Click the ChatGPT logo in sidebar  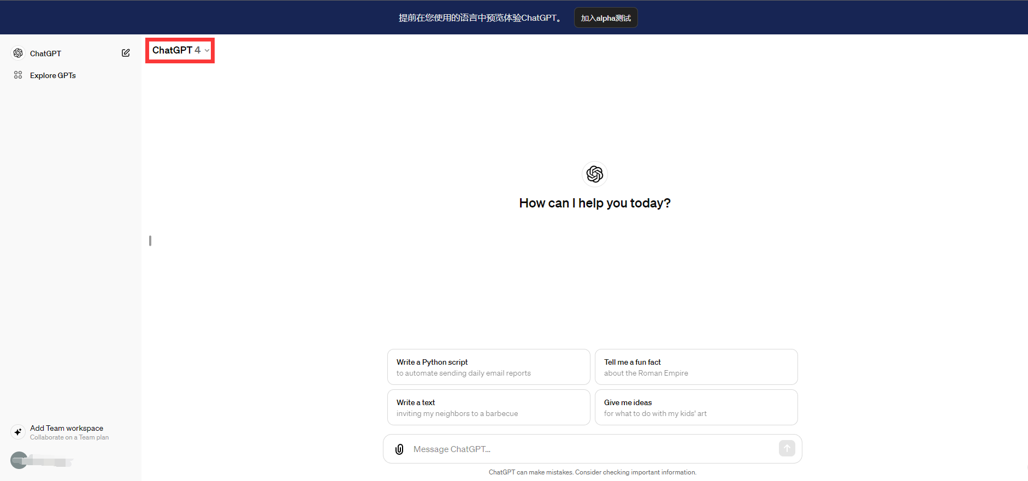18,53
